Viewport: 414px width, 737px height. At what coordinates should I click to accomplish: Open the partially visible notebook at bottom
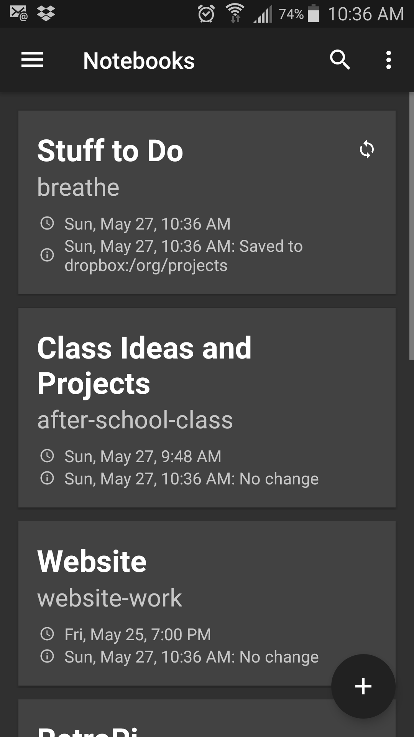pyautogui.click(x=207, y=718)
